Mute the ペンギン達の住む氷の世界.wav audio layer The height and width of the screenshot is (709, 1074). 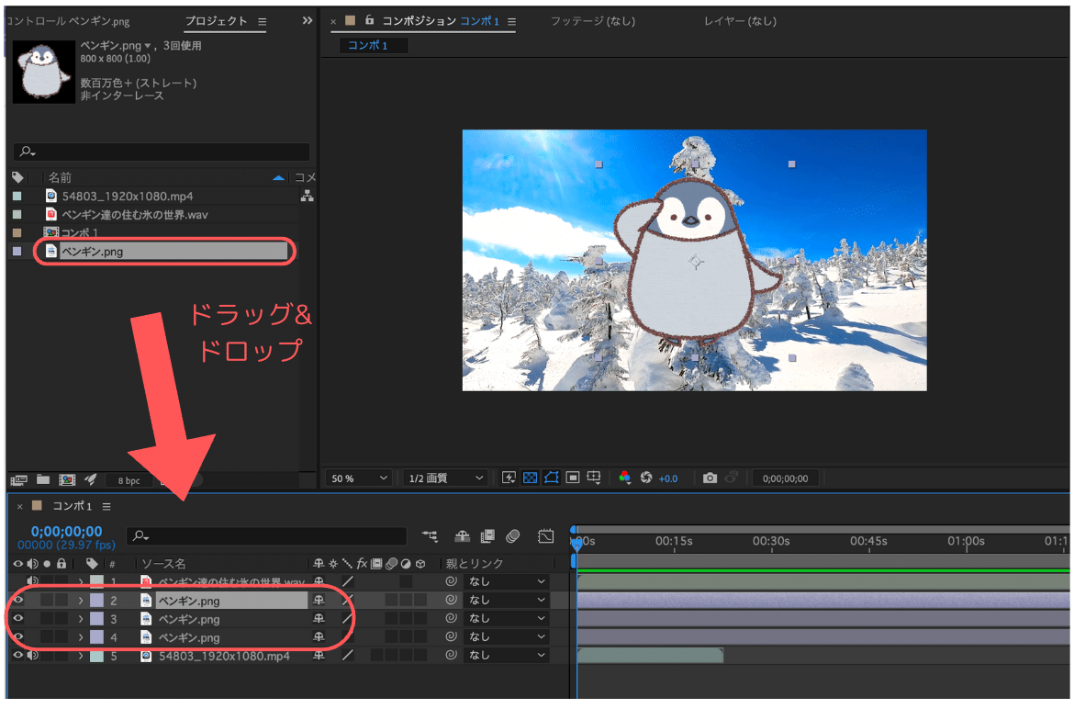(32, 581)
